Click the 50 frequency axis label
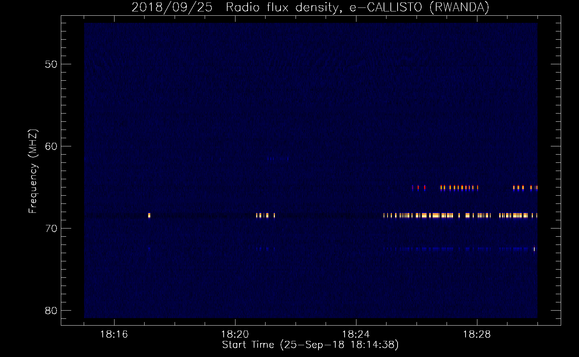 tap(52, 64)
